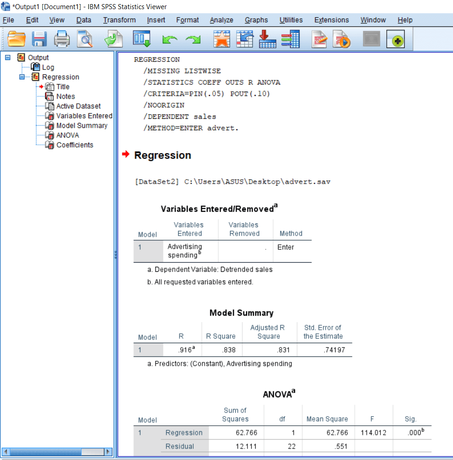Save the current output file
Viewport: 453px width, 460px height.
tap(39, 39)
